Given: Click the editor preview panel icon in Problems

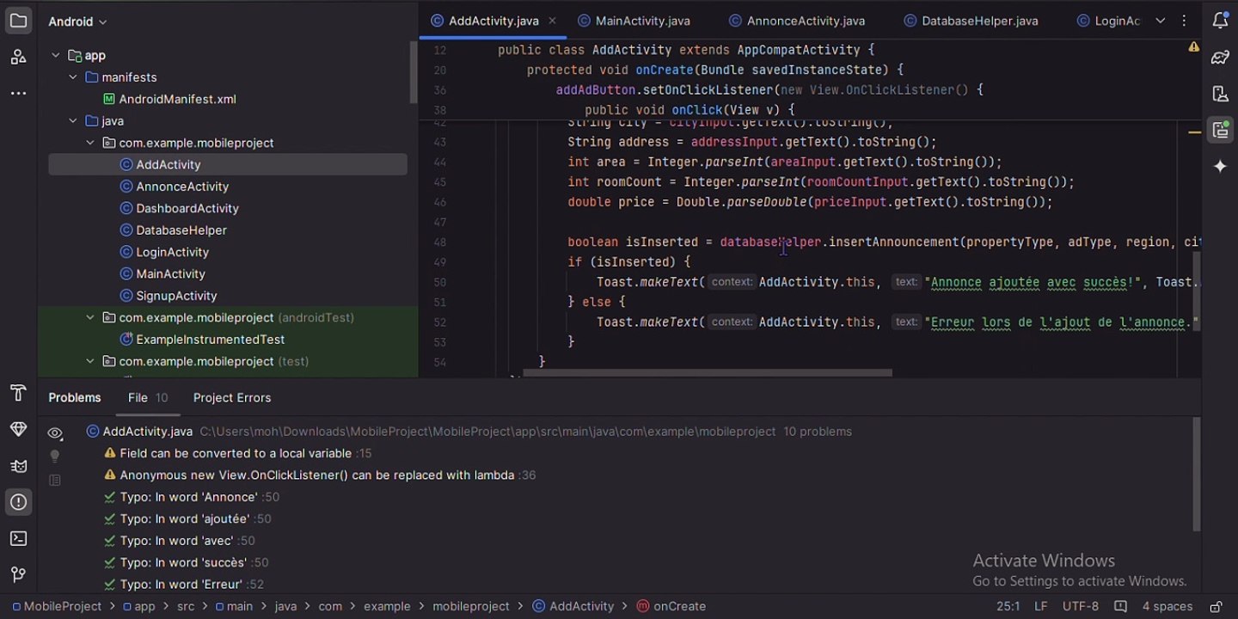Looking at the screenshot, I should point(55,480).
